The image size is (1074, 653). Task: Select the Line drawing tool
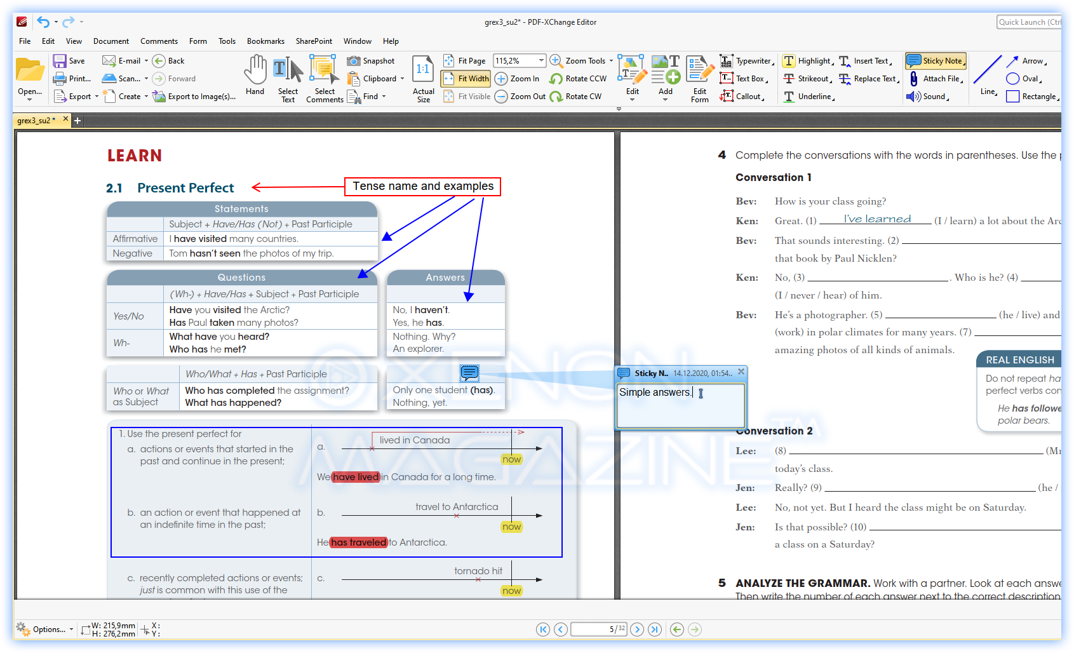click(x=988, y=75)
